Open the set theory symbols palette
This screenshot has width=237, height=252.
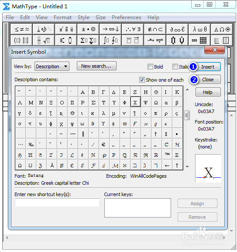pos(155,29)
